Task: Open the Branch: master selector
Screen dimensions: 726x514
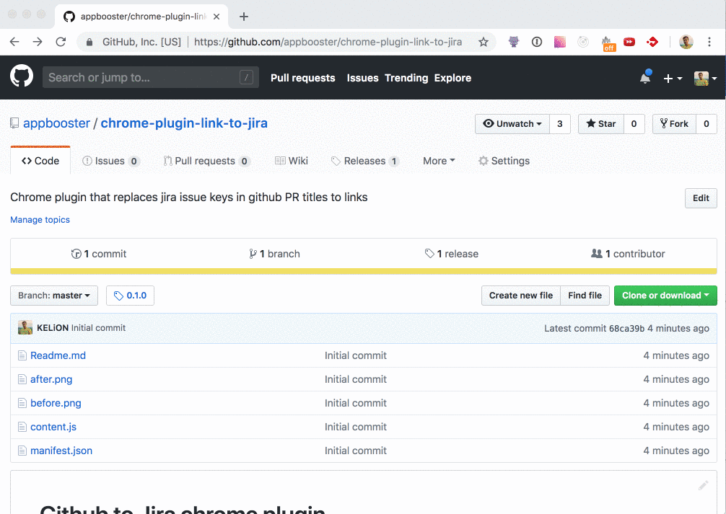Action: pyautogui.click(x=54, y=296)
